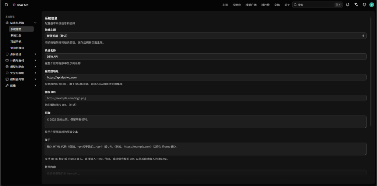Collapse the 站点与品牌 sidebar group
This screenshot has width=377, height=186.
tap(21, 23)
